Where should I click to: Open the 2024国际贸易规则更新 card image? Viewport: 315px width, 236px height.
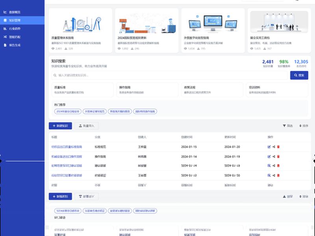[x=146, y=22]
